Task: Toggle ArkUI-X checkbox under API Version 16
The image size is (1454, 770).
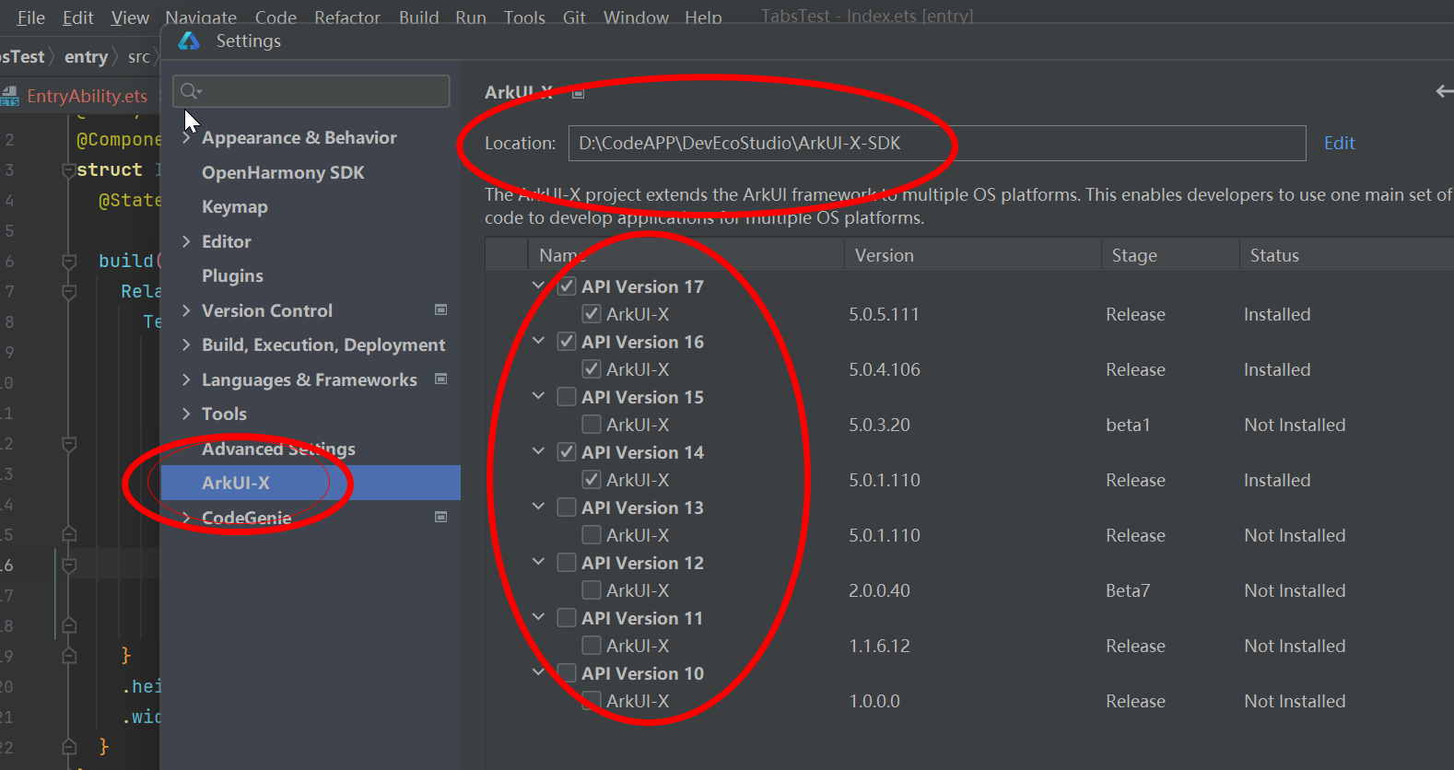Action: pos(592,369)
